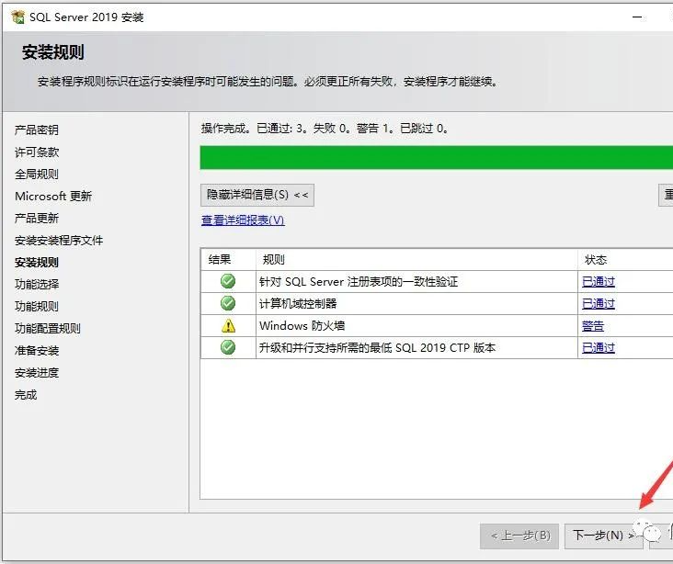The width and height of the screenshot is (673, 564).
Task: Click the 状态 column header
Action: [x=625, y=259]
